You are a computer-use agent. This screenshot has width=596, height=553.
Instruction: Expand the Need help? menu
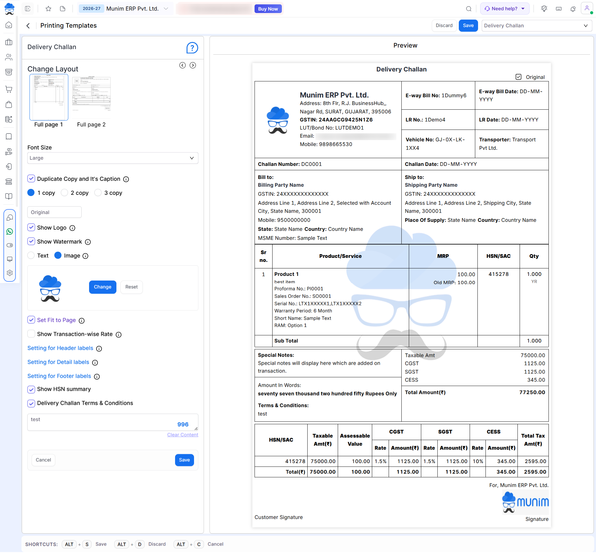(x=505, y=9)
